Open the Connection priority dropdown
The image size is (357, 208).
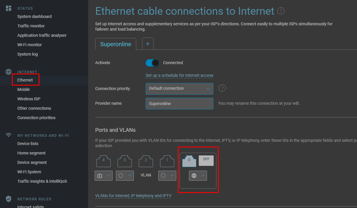[180, 89]
